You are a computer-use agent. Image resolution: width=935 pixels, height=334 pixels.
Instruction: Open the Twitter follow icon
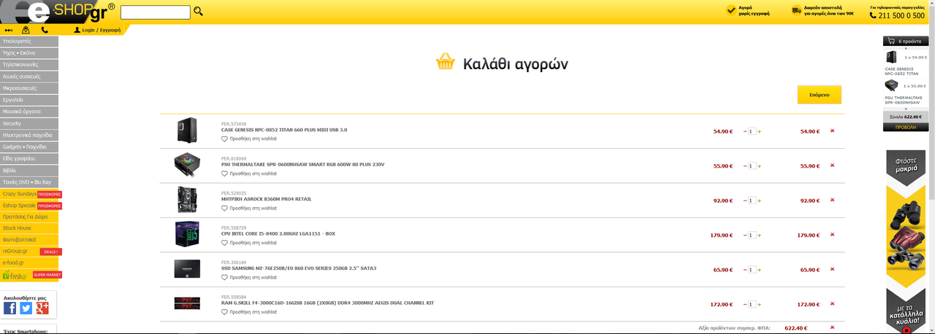26,308
